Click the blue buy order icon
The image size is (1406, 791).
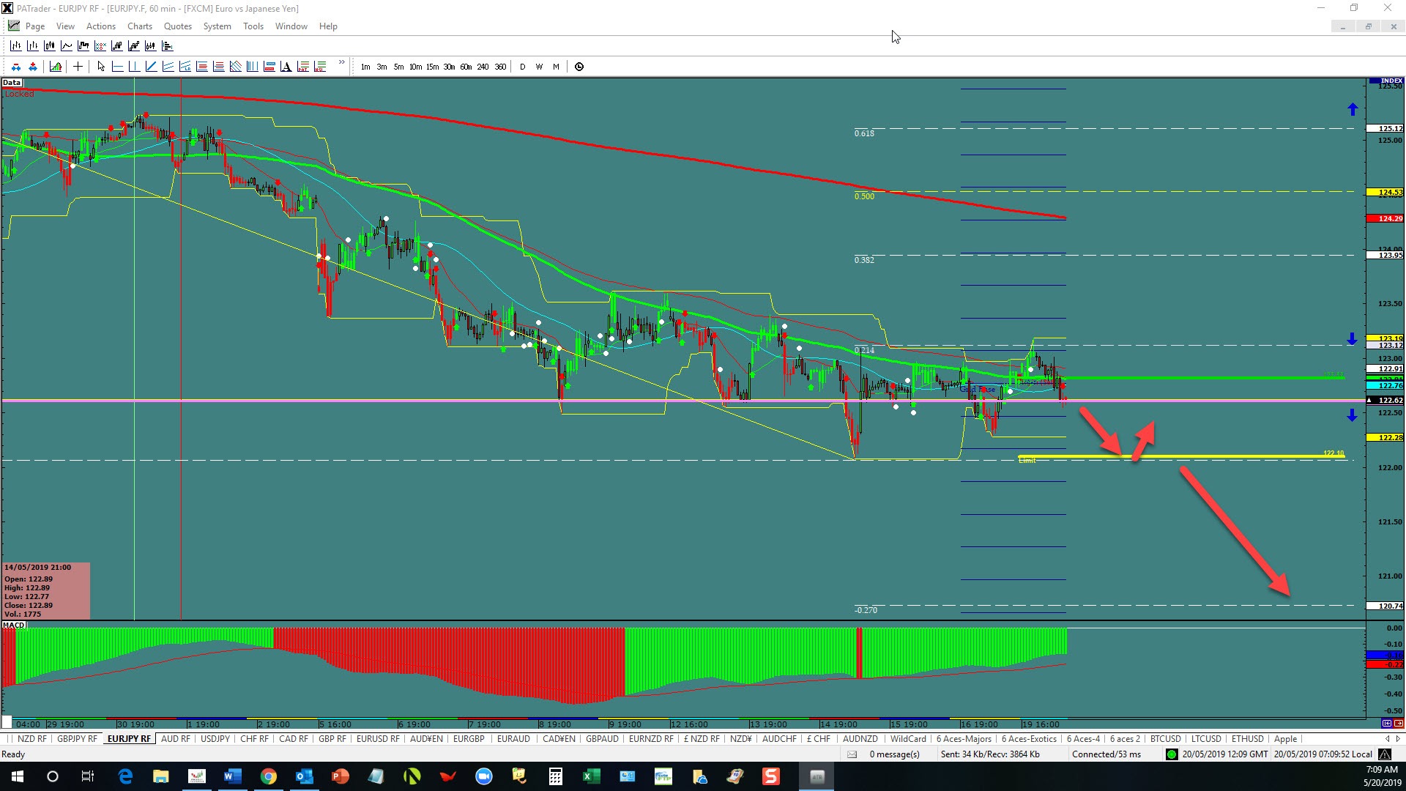(x=33, y=67)
